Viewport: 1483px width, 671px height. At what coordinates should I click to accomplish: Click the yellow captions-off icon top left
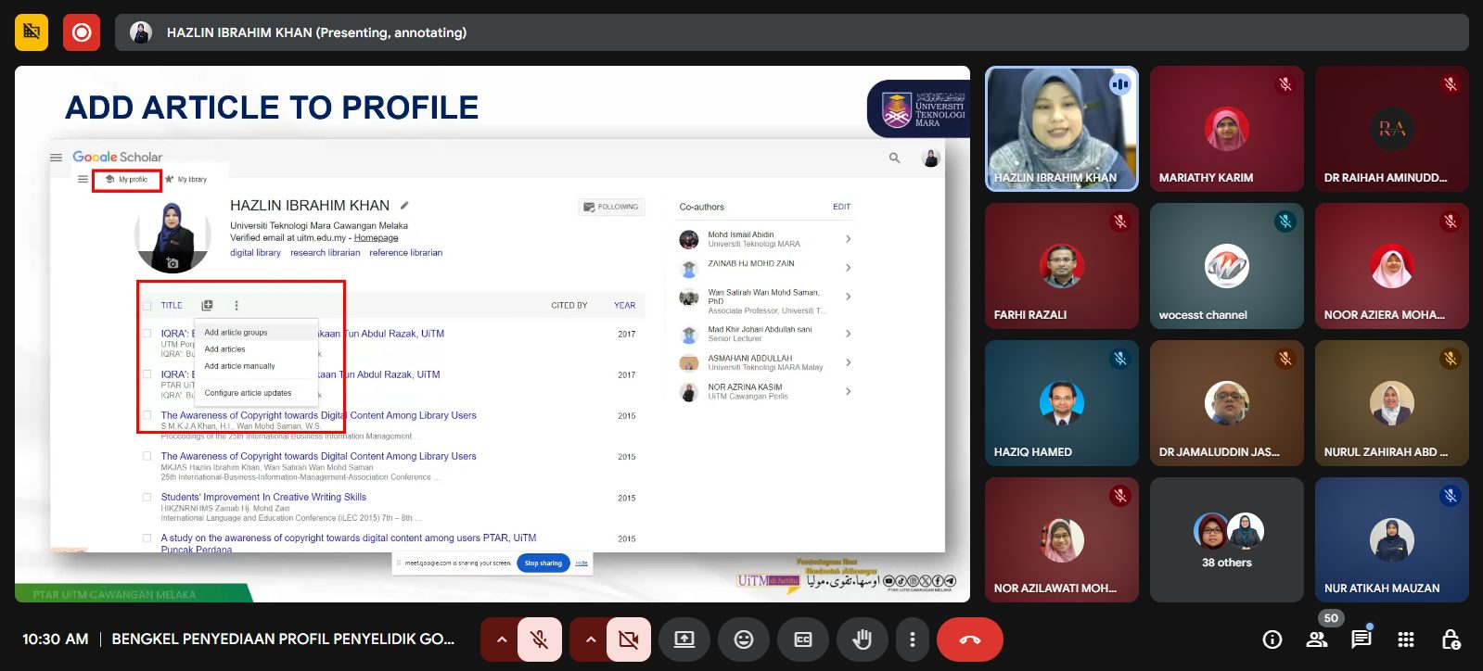coord(32,32)
